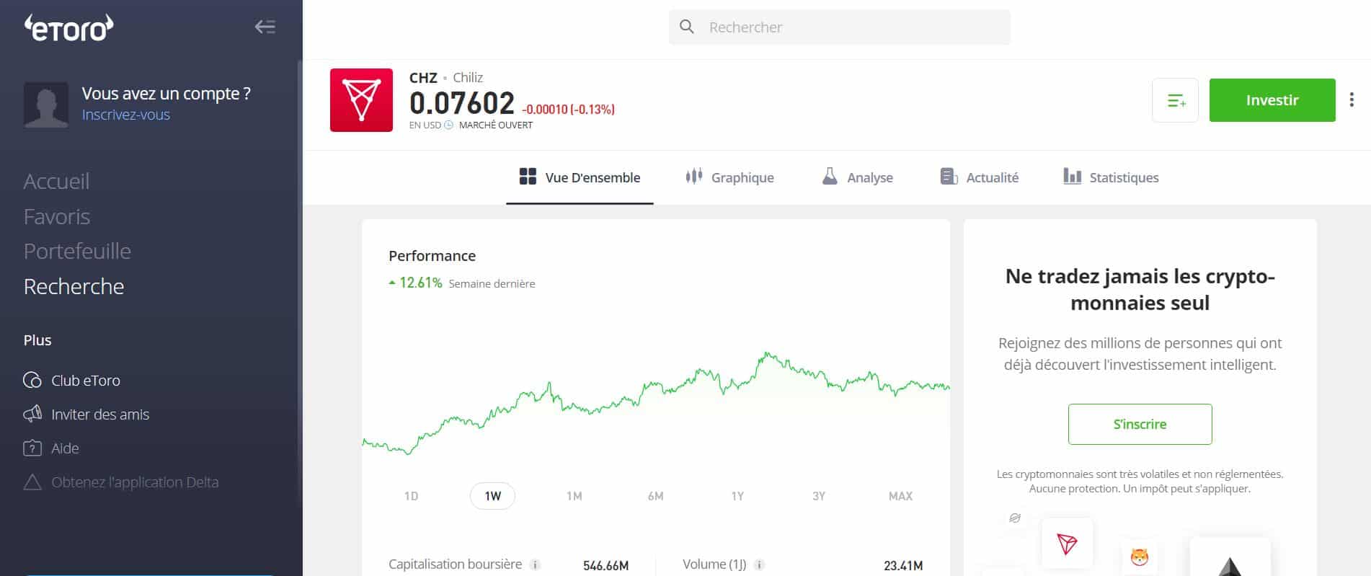This screenshot has width=1371, height=576.
Task: Click the red Chiliz CHZ logo
Action: (x=361, y=100)
